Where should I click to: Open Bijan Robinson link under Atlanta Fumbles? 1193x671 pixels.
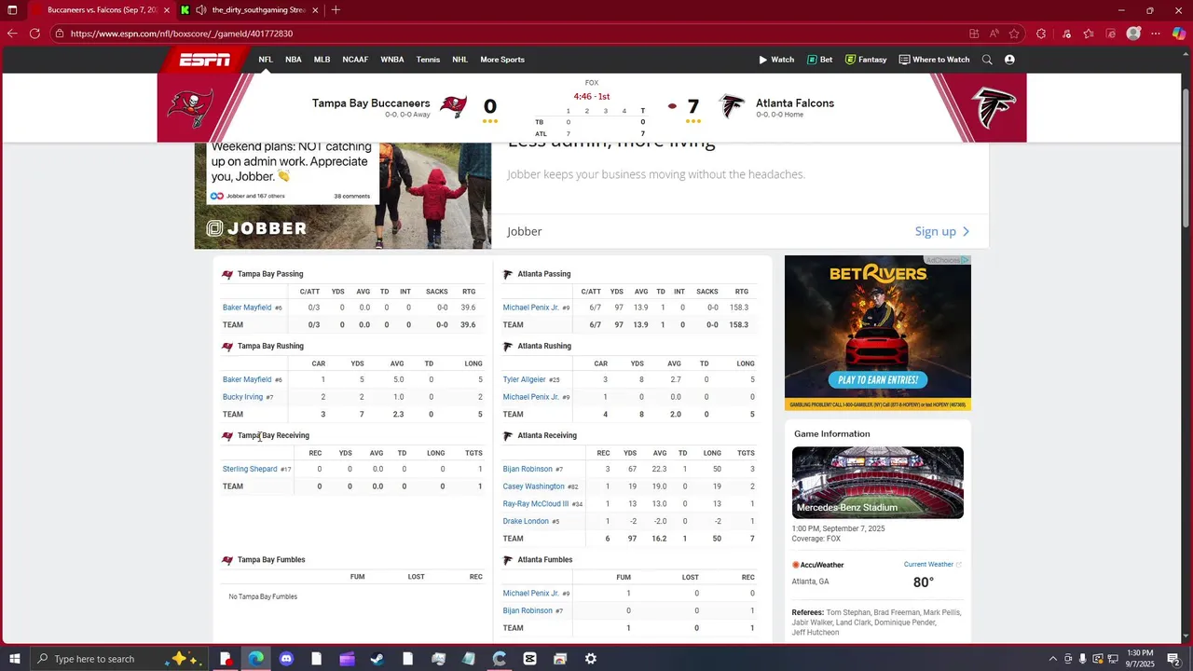coord(528,611)
